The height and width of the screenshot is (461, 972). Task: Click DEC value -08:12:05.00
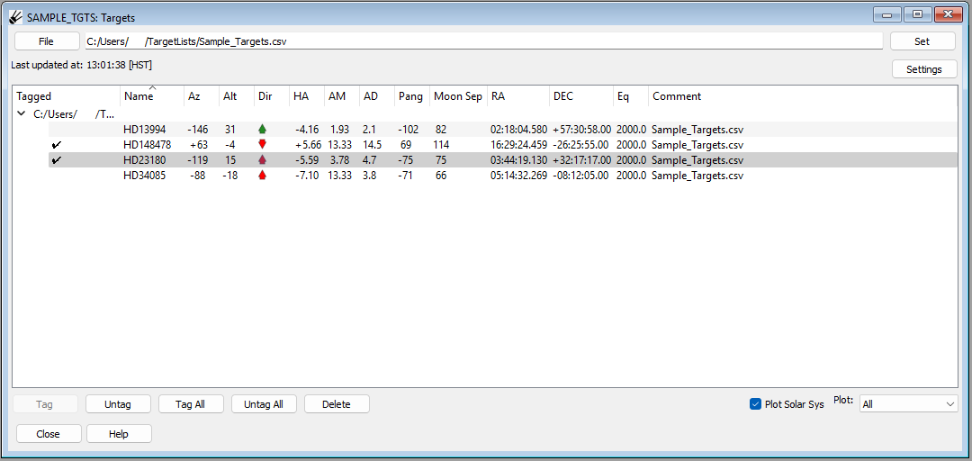(581, 176)
